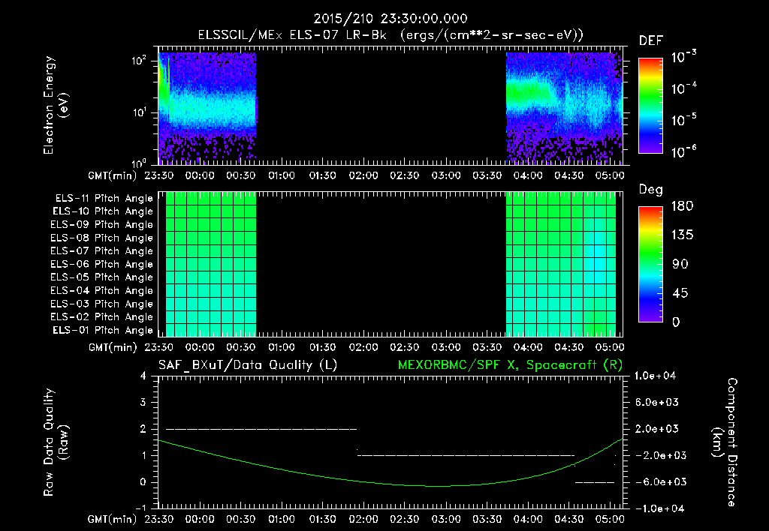Viewport: 769px width, 531px height.
Task: Click the 10^-4 tick on DEF colorbar
Action: [x=683, y=88]
